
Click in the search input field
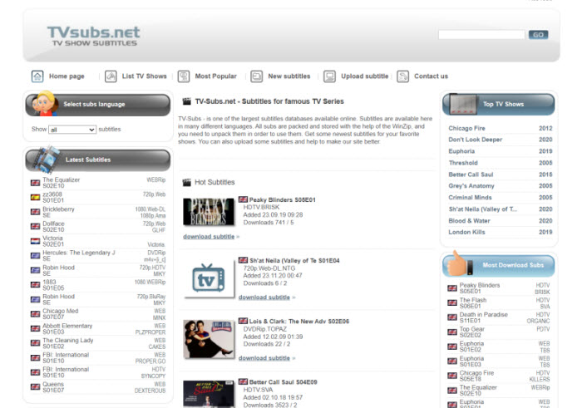click(481, 35)
